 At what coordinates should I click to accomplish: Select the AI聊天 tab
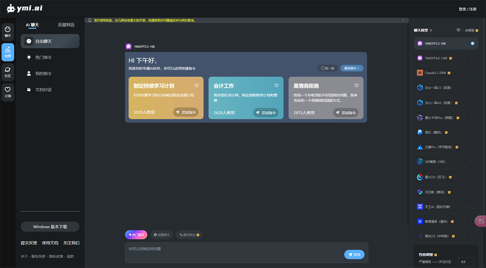[x=32, y=25]
